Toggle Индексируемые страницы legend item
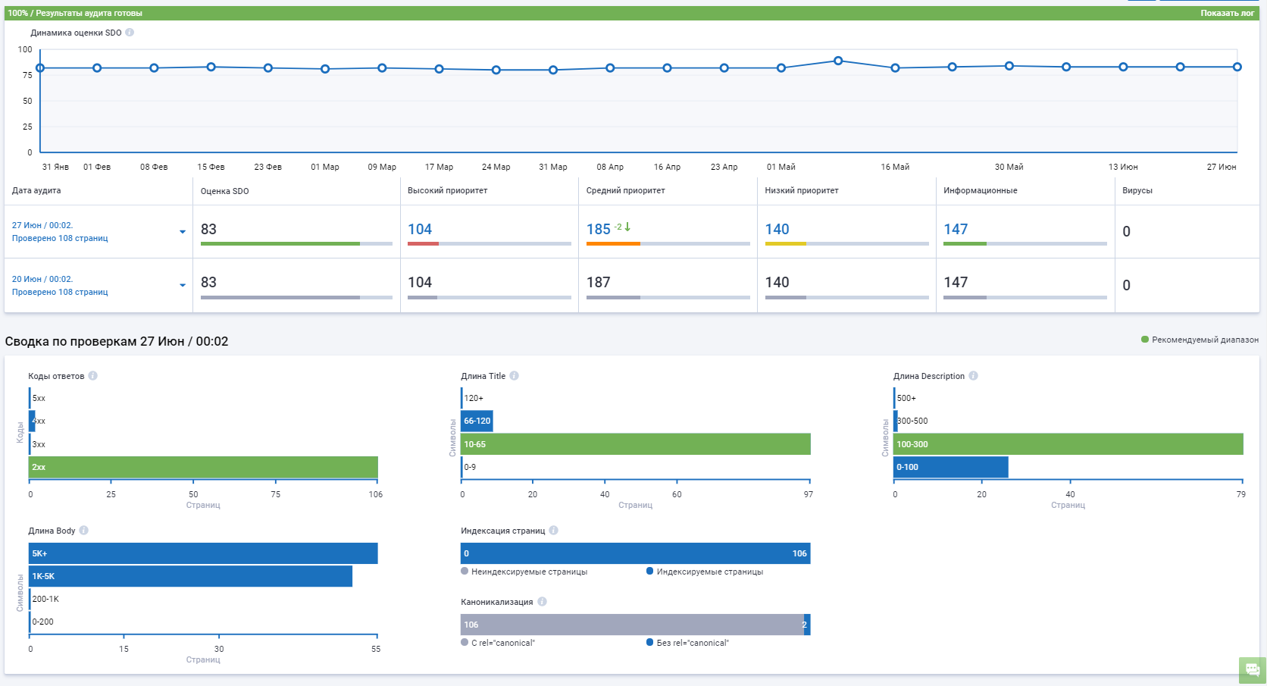The width and height of the screenshot is (1267, 686). [x=704, y=572]
